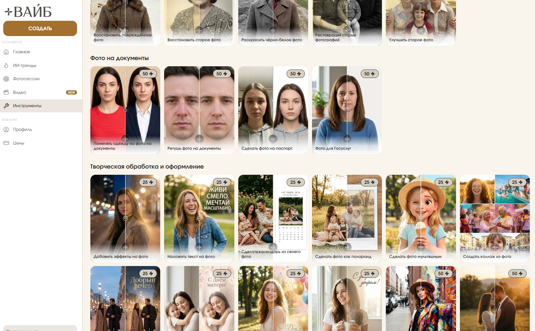Click the 50 credits badge on Фото для Госуслуг

tap(370, 74)
